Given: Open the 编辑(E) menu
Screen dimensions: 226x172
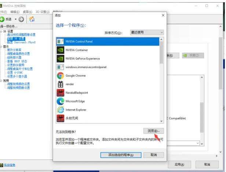Looking at the screenshot, I should point(15,12).
